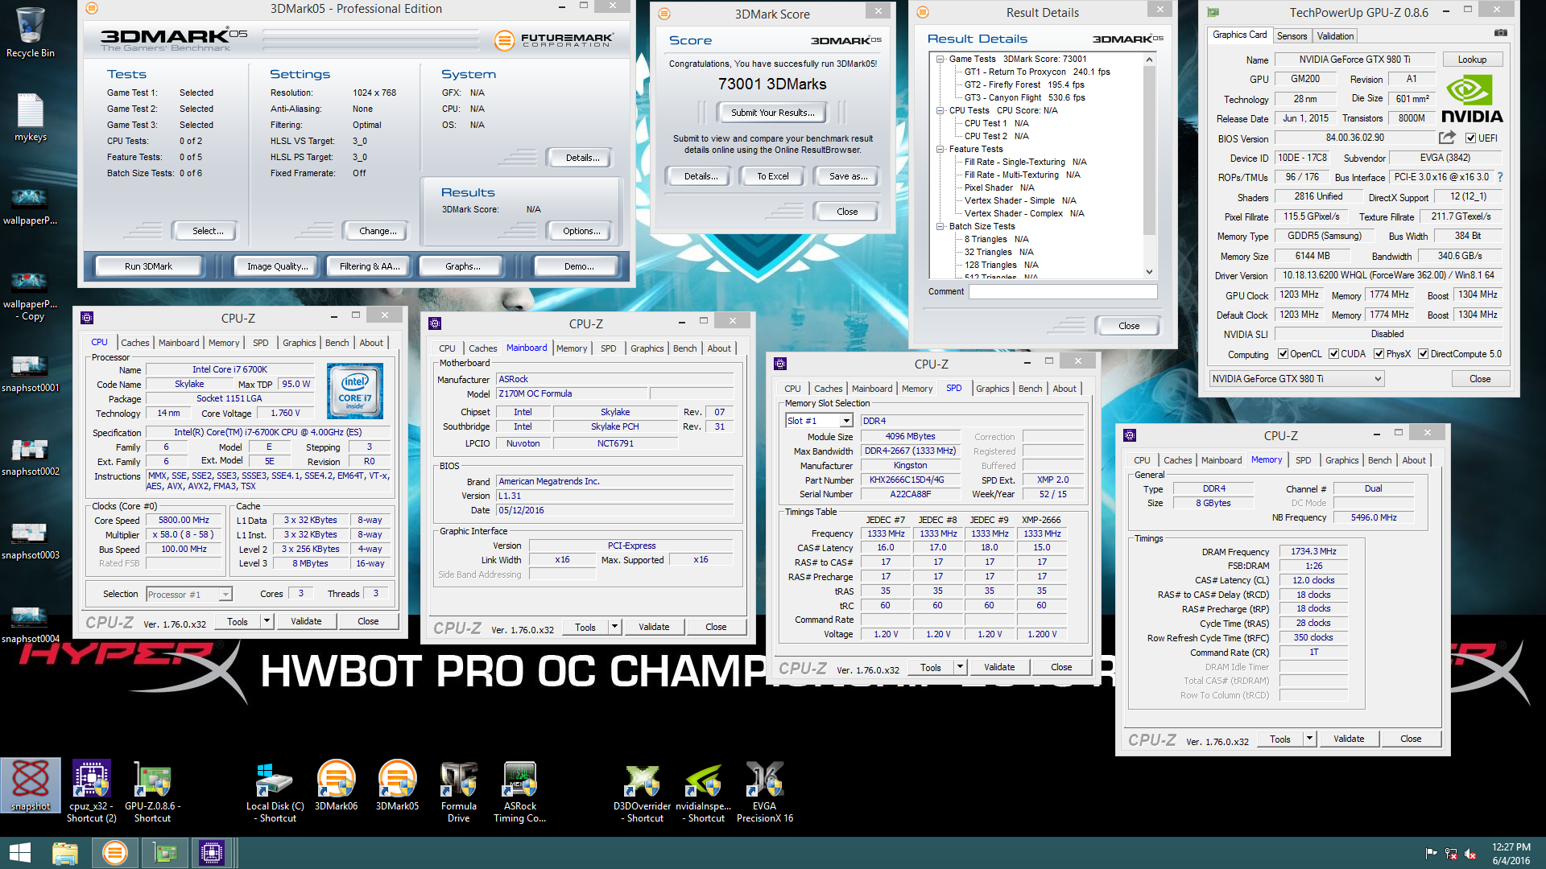
Task: Open Tools dropdown arrow in CPU-Z CPU window
Action: point(267,621)
